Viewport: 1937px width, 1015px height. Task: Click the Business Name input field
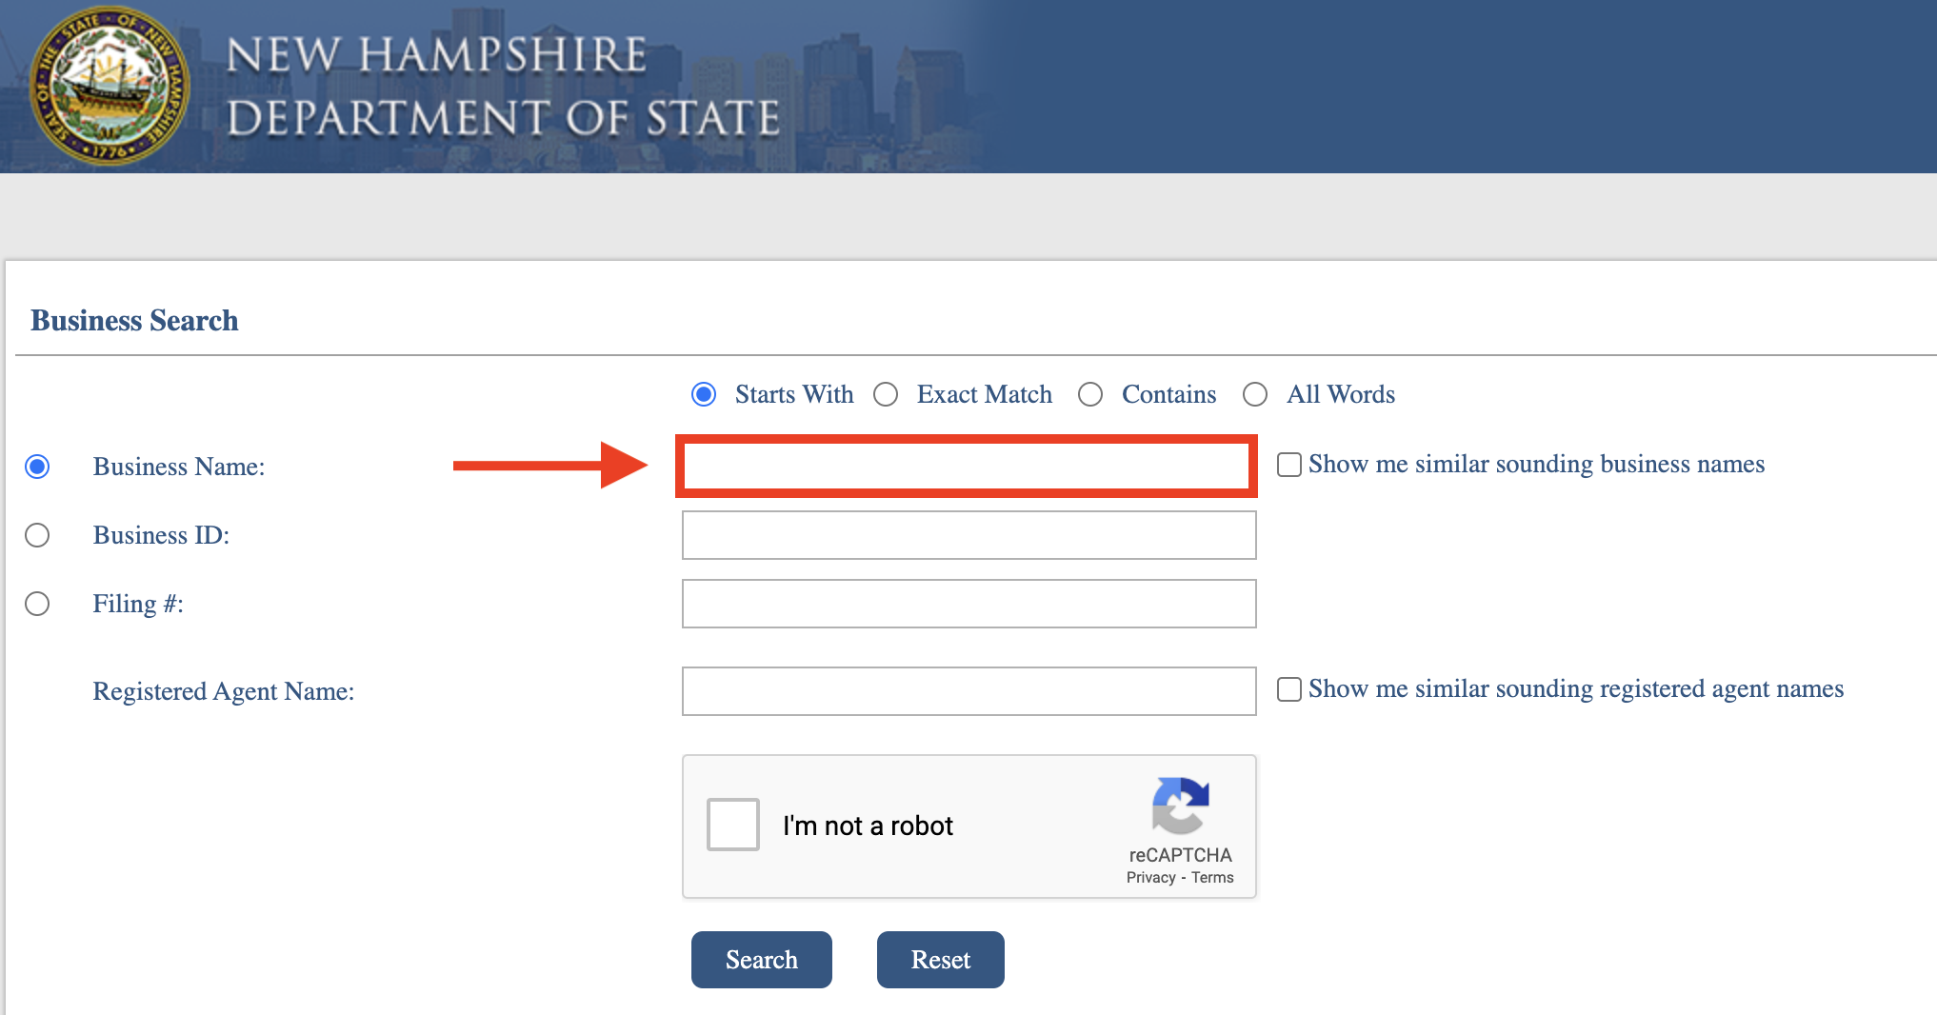point(967,467)
